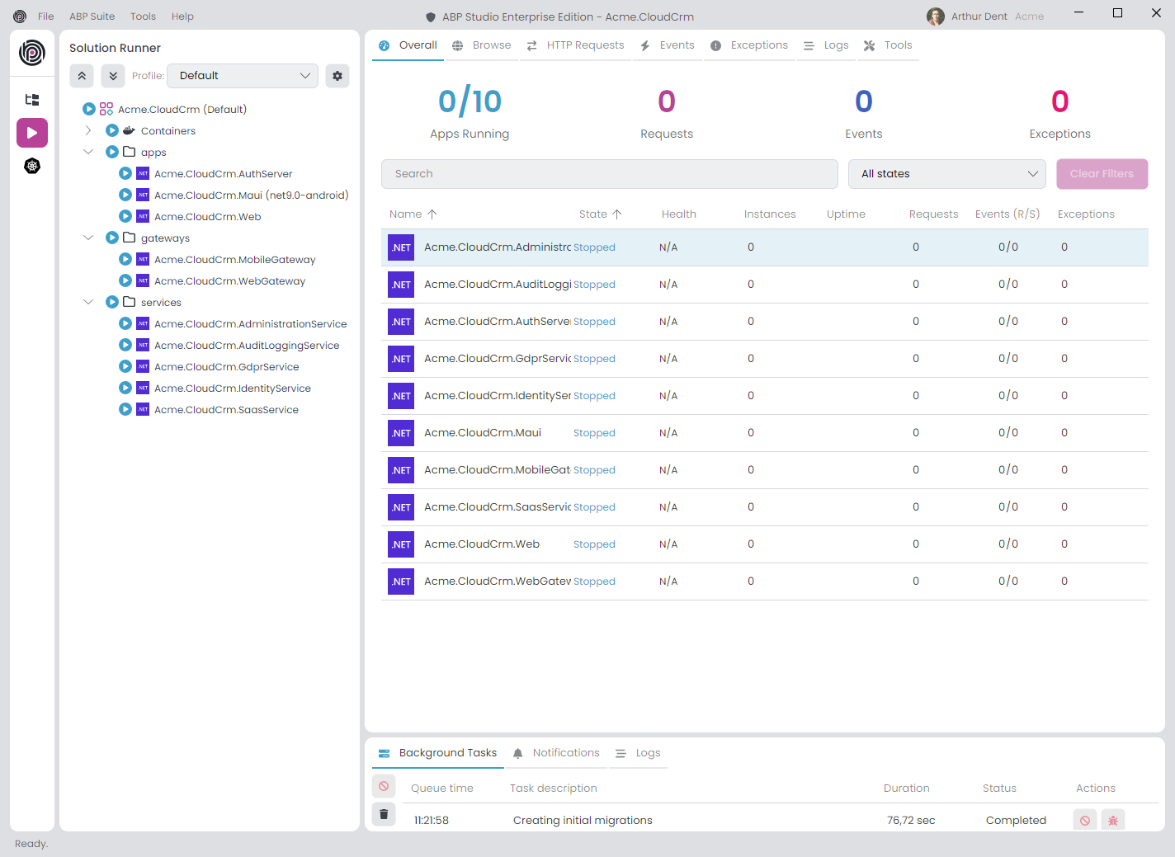
Task: Click the application Search field
Action: (x=609, y=174)
